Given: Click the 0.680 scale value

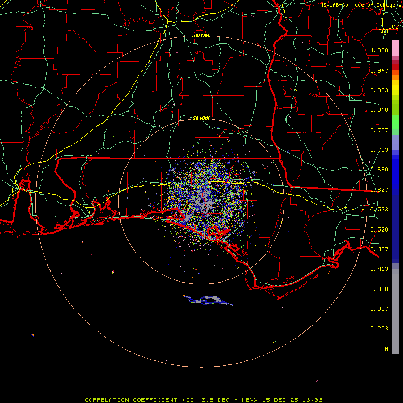Looking at the screenshot, I should 379,170.
